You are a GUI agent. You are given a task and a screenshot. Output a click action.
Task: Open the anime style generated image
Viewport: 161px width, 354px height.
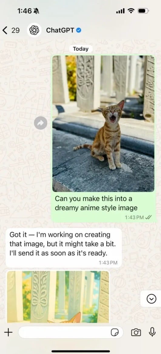[58, 297]
